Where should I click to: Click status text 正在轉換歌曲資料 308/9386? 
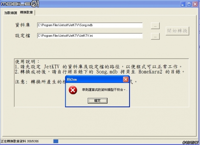tap(20, 141)
